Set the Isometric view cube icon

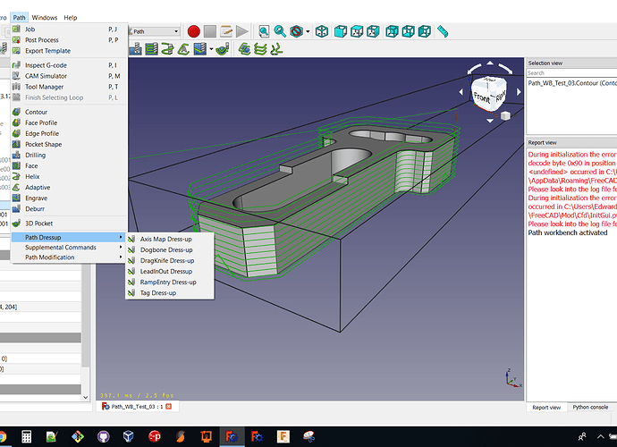coord(322,31)
